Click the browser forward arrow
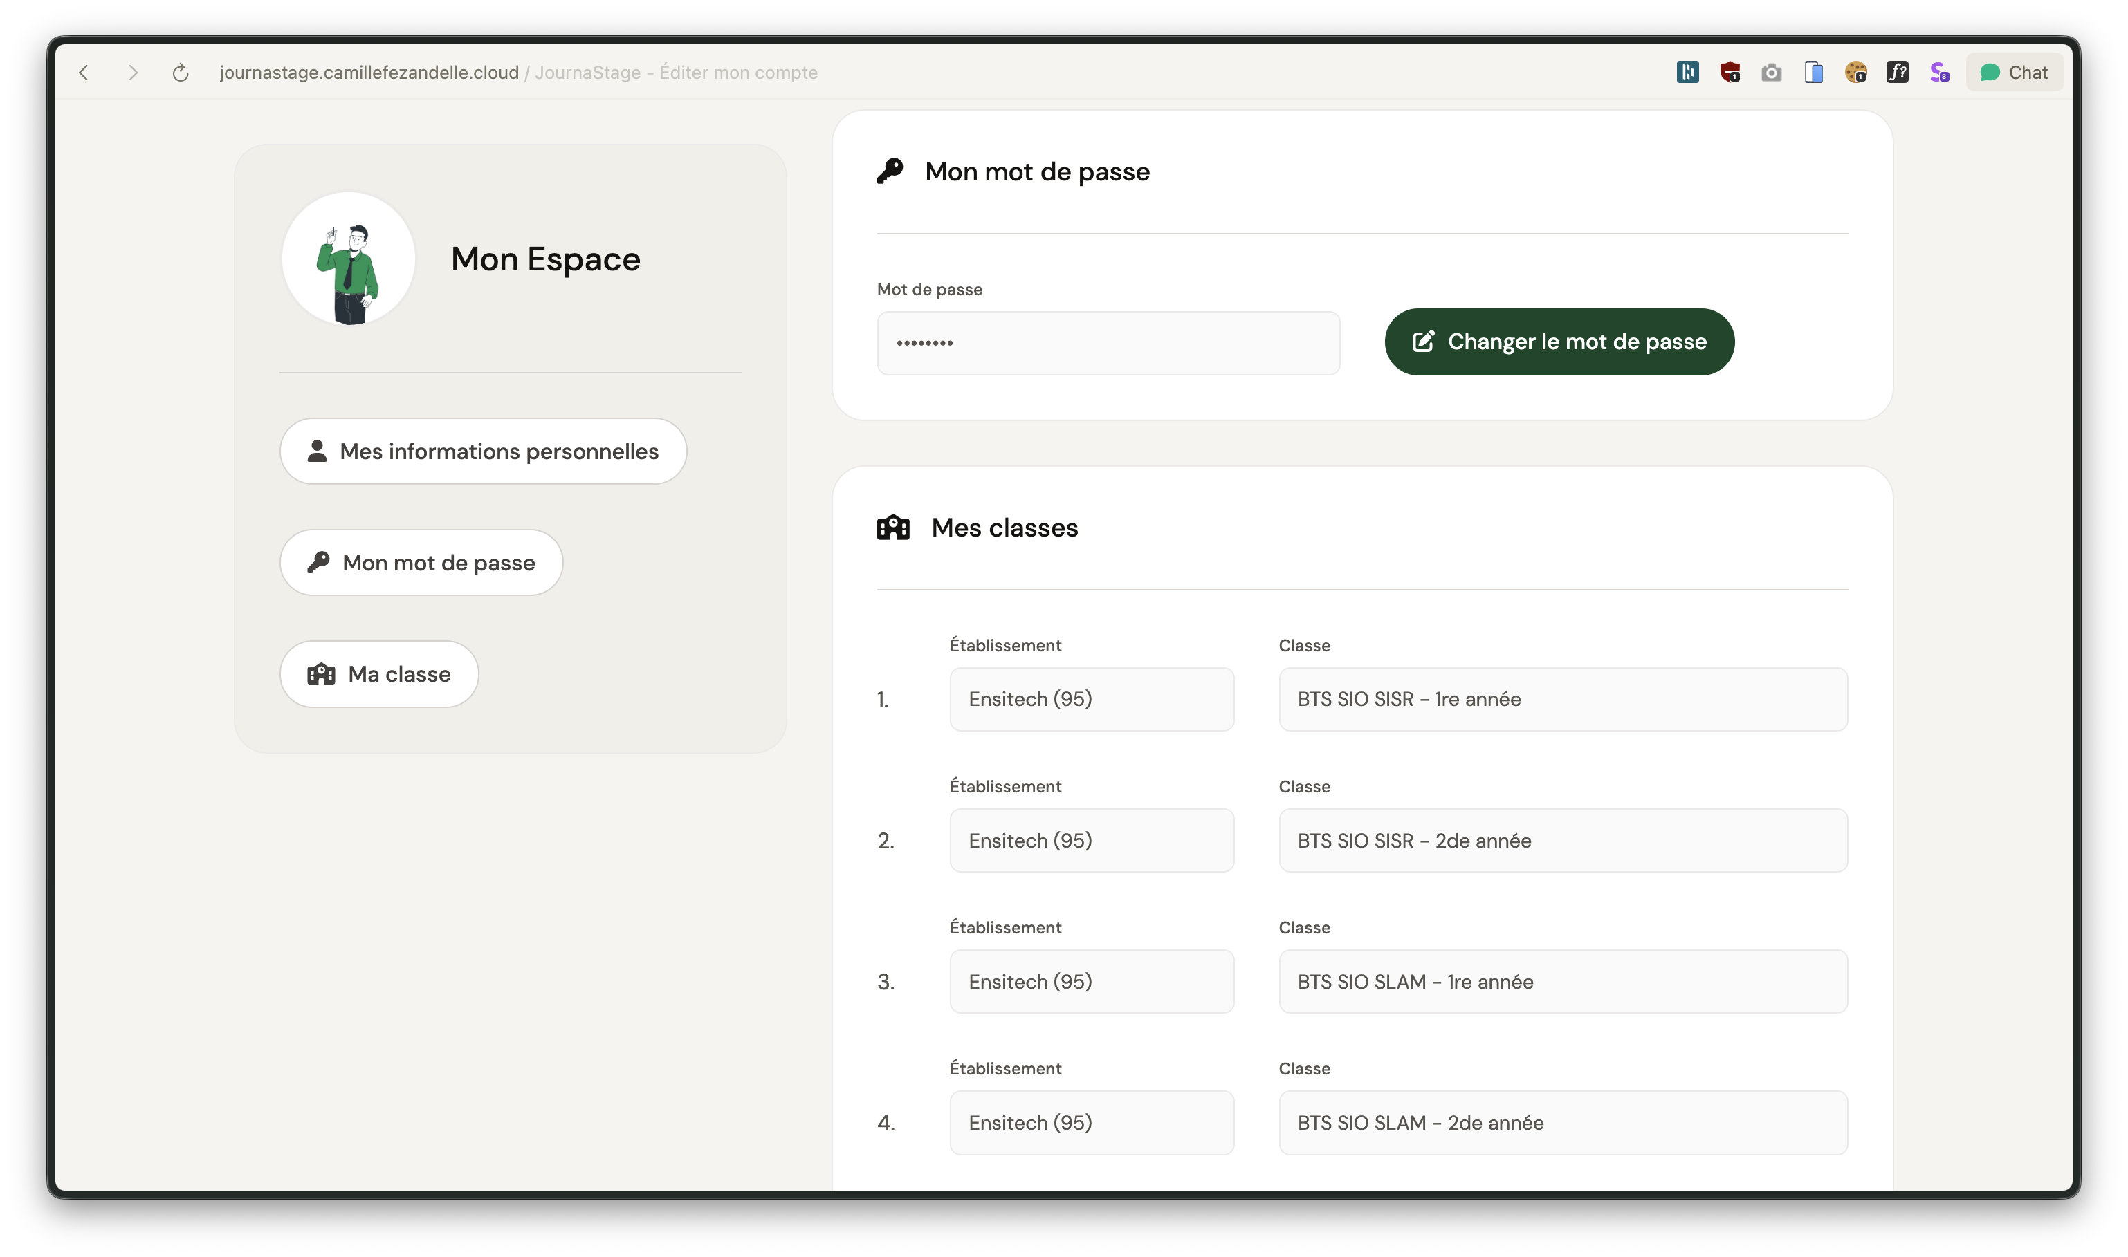2128x1257 pixels. coord(132,73)
